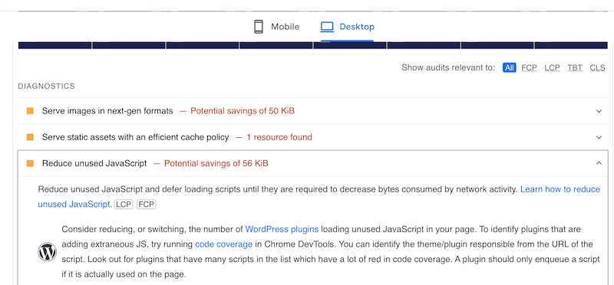Select the Desktop tab
Image resolution: width=614 pixels, height=285 pixels.
click(347, 27)
